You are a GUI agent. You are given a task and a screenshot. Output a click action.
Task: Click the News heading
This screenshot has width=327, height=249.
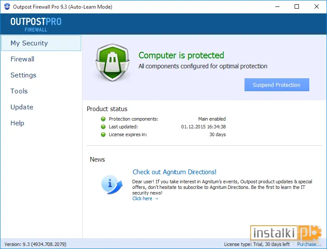[97, 160]
